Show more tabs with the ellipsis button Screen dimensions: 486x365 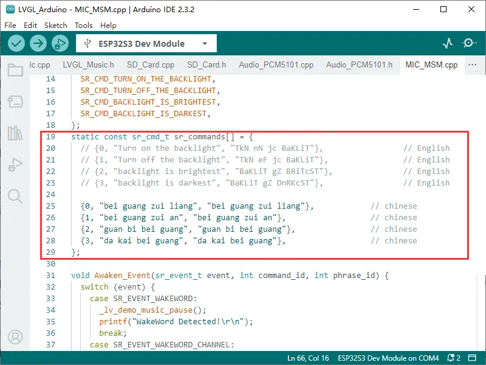pos(472,65)
